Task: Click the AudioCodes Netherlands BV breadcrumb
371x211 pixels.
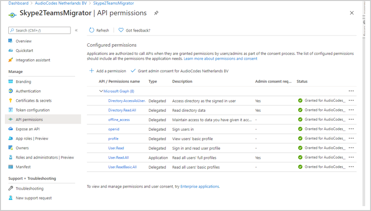Action: [x=61, y=3]
